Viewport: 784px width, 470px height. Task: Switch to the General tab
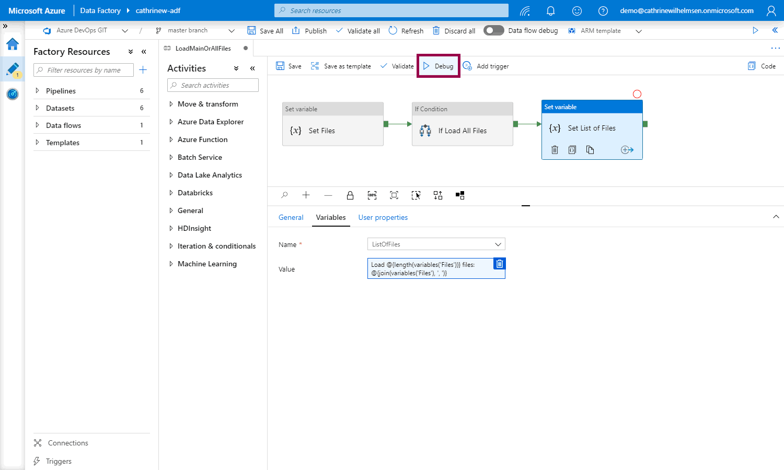(x=291, y=217)
